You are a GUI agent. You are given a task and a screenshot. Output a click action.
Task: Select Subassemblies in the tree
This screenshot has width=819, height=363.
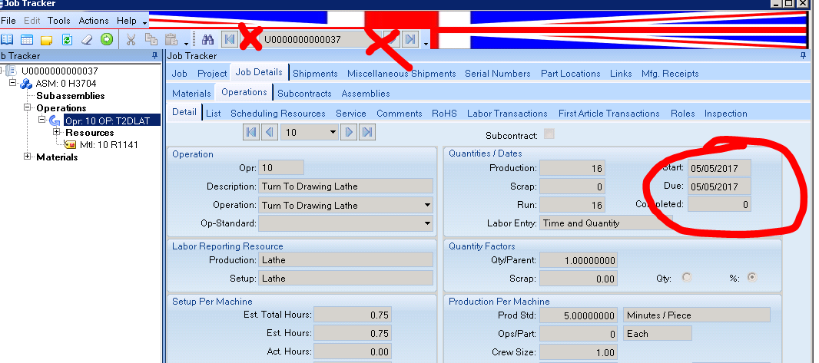(71, 96)
